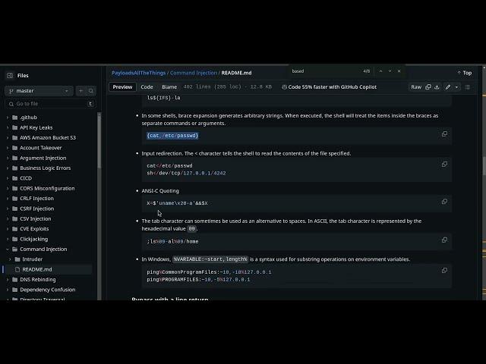Click the search magnifier beside the branch selector
This screenshot has width=486, height=364.
(91, 91)
